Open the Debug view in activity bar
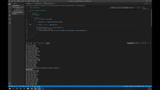Viewport: 160px width, 90px height. point(10,15)
